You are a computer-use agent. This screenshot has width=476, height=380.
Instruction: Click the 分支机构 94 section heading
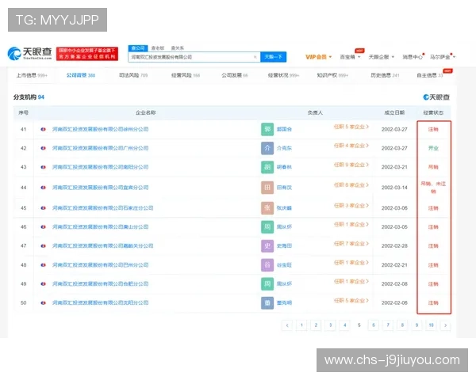29,97
